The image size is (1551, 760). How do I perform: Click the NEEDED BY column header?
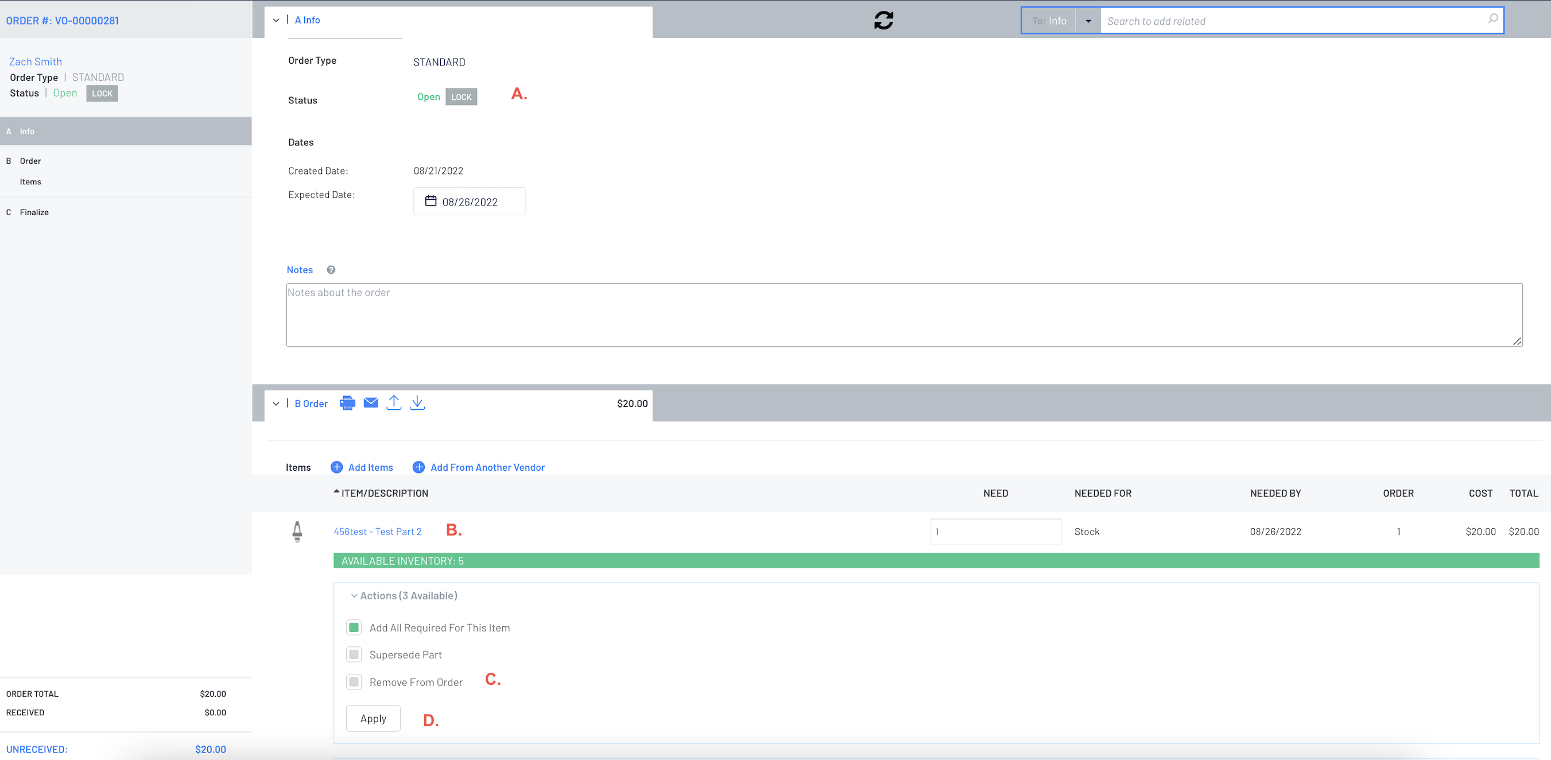point(1276,493)
